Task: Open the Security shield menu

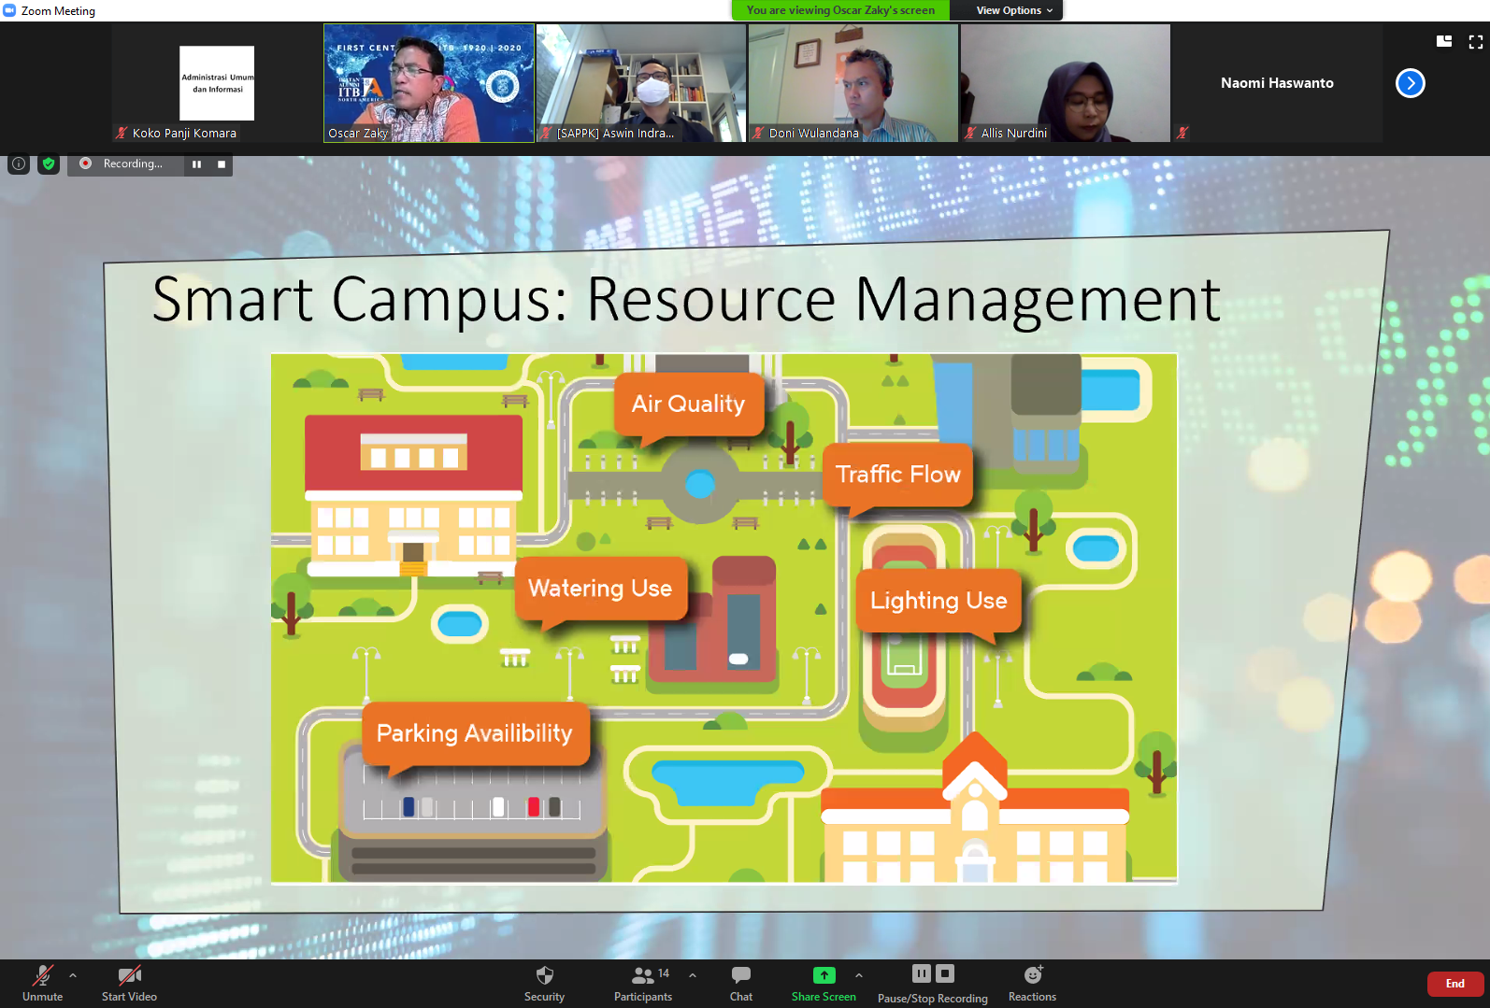Action: (544, 982)
